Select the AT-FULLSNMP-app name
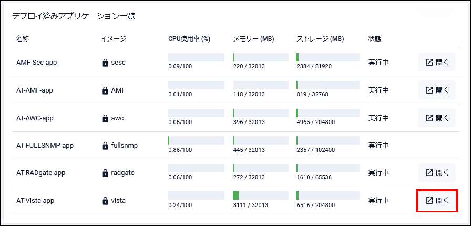 [x=45, y=145]
